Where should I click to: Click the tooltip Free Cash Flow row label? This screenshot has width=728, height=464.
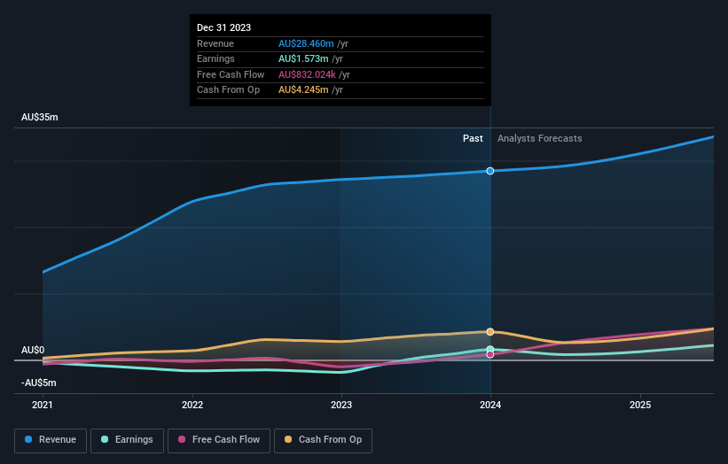tap(231, 74)
